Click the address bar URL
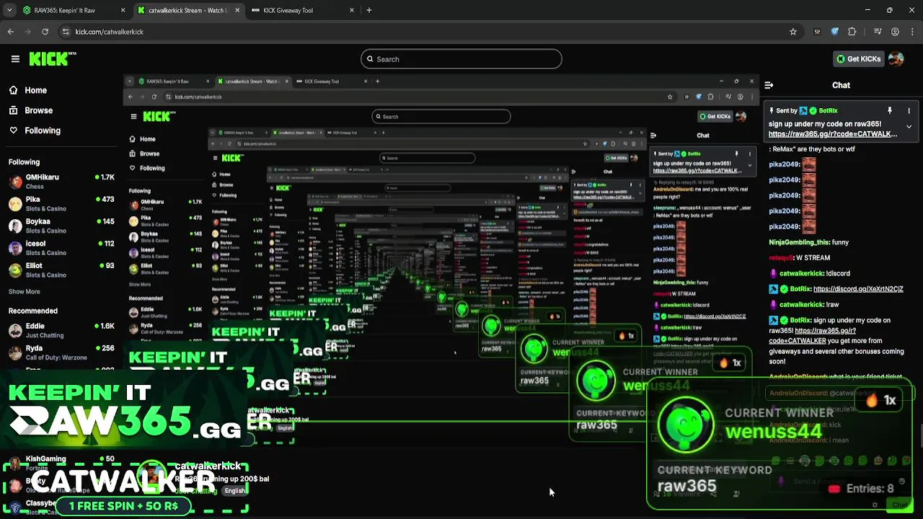Screen dimensions: 923x519 [x=110, y=32]
